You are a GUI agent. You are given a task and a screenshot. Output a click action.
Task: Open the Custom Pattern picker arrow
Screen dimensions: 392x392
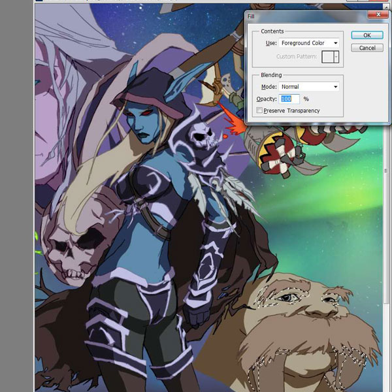point(336,57)
